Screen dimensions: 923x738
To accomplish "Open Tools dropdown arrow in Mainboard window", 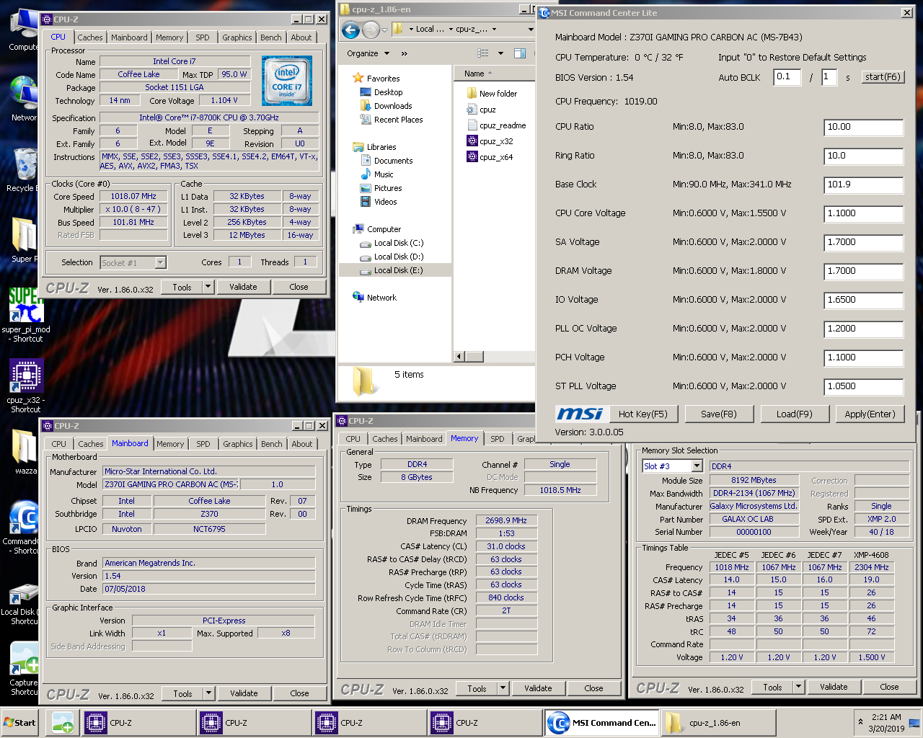I will 208,693.
